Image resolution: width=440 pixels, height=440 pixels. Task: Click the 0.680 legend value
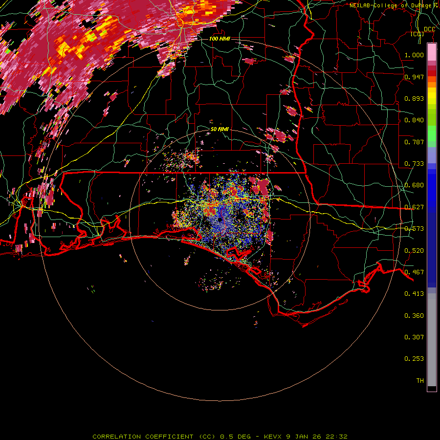414,185
